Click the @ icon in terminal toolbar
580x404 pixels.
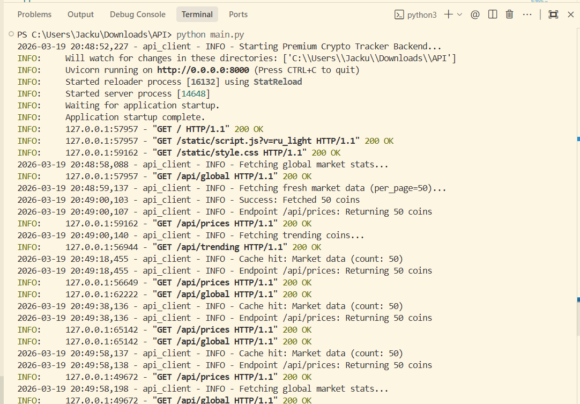[x=475, y=14]
